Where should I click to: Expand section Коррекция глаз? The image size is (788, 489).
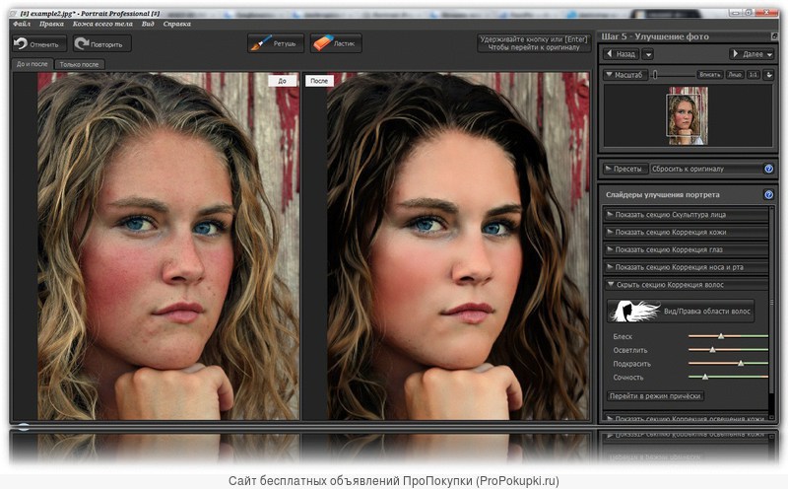click(686, 249)
